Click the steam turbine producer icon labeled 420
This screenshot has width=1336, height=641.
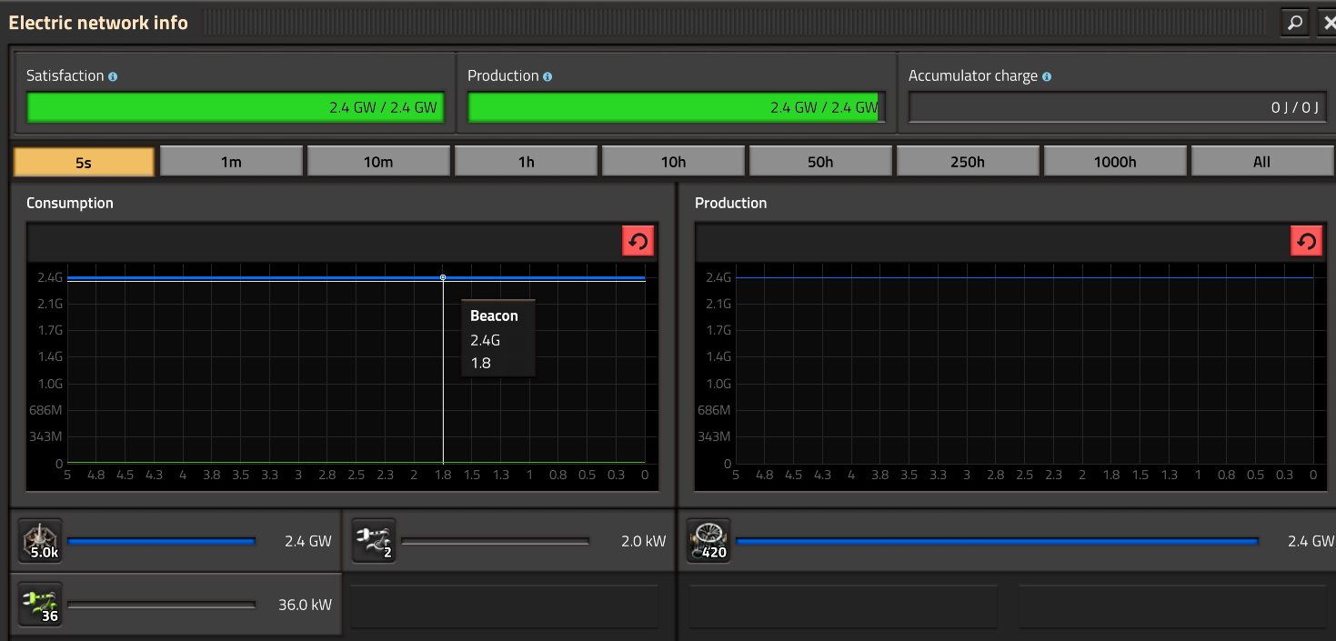(708, 541)
